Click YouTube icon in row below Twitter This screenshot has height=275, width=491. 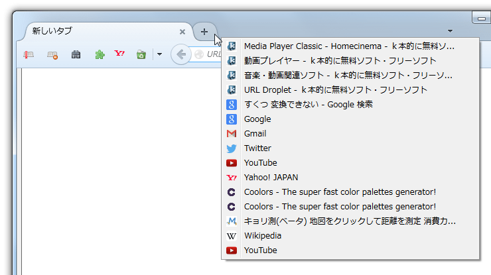pyautogui.click(x=232, y=163)
